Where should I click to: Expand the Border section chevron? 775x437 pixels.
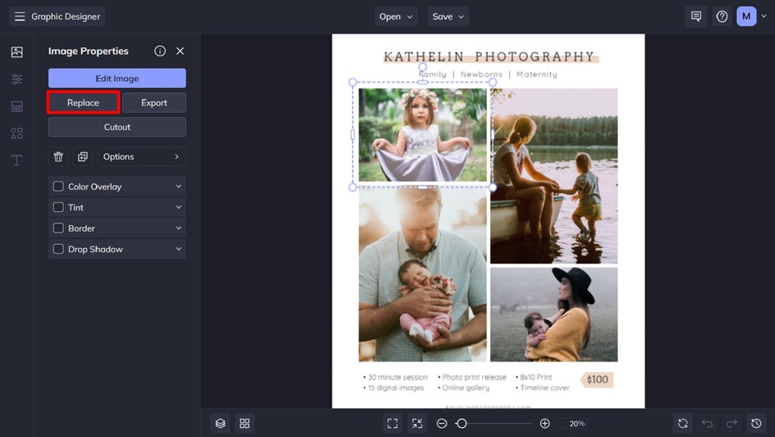point(178,228)
